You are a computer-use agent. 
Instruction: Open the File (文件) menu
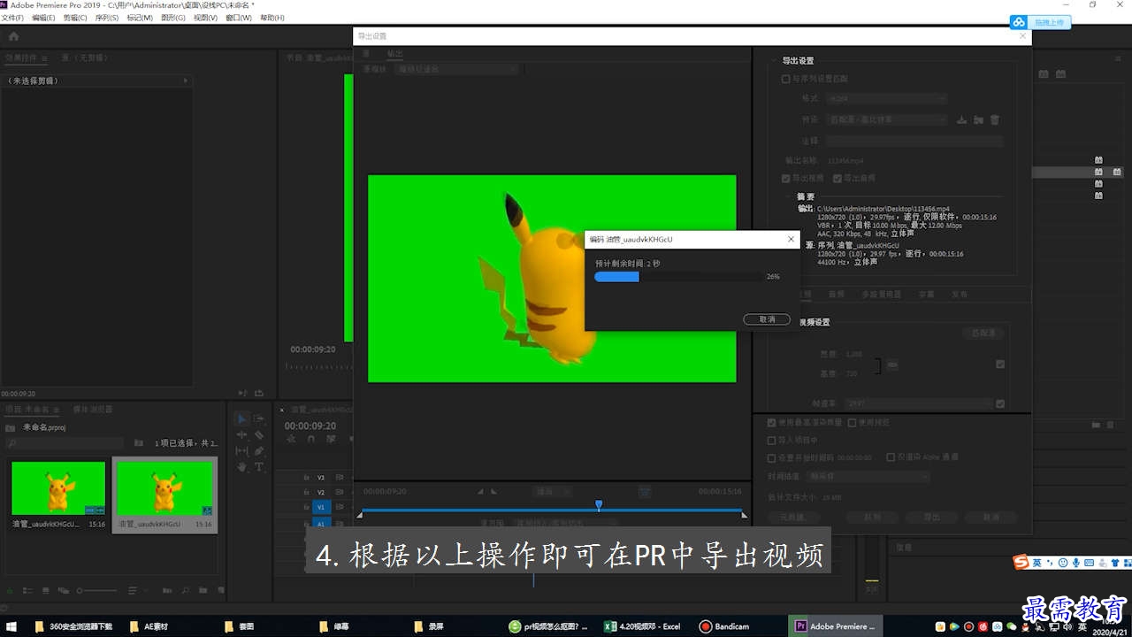point(12,18)
